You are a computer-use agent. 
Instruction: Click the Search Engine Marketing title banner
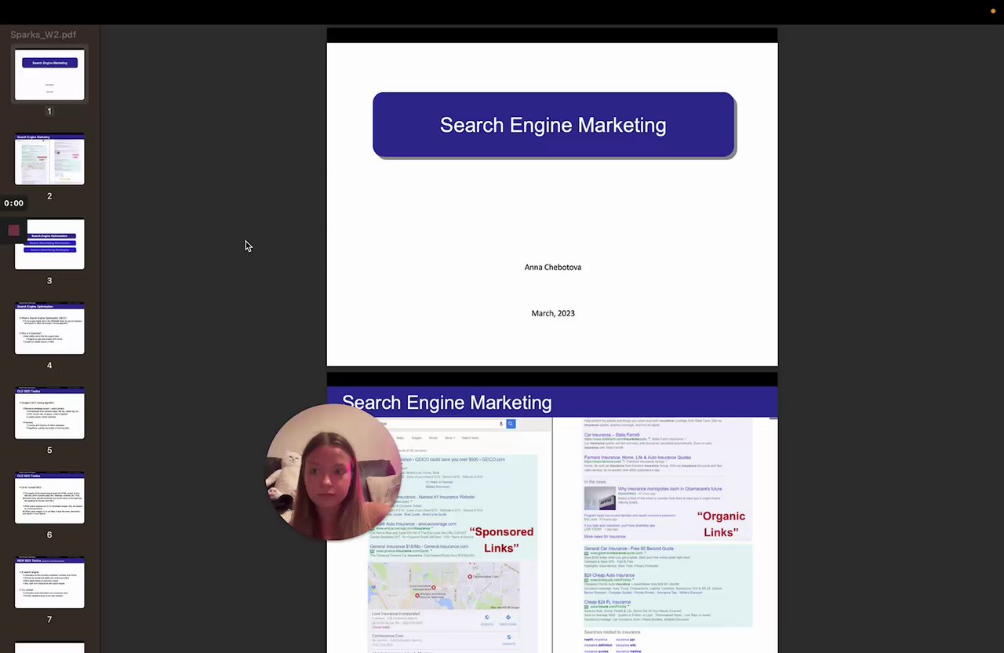tap(554, 126)
